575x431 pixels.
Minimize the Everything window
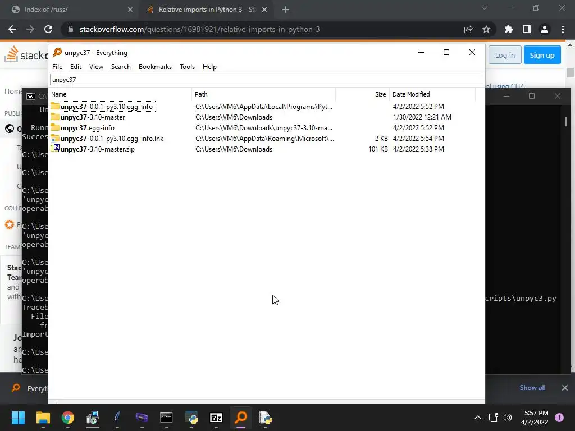pyautogui.click(x=421, y=52)
